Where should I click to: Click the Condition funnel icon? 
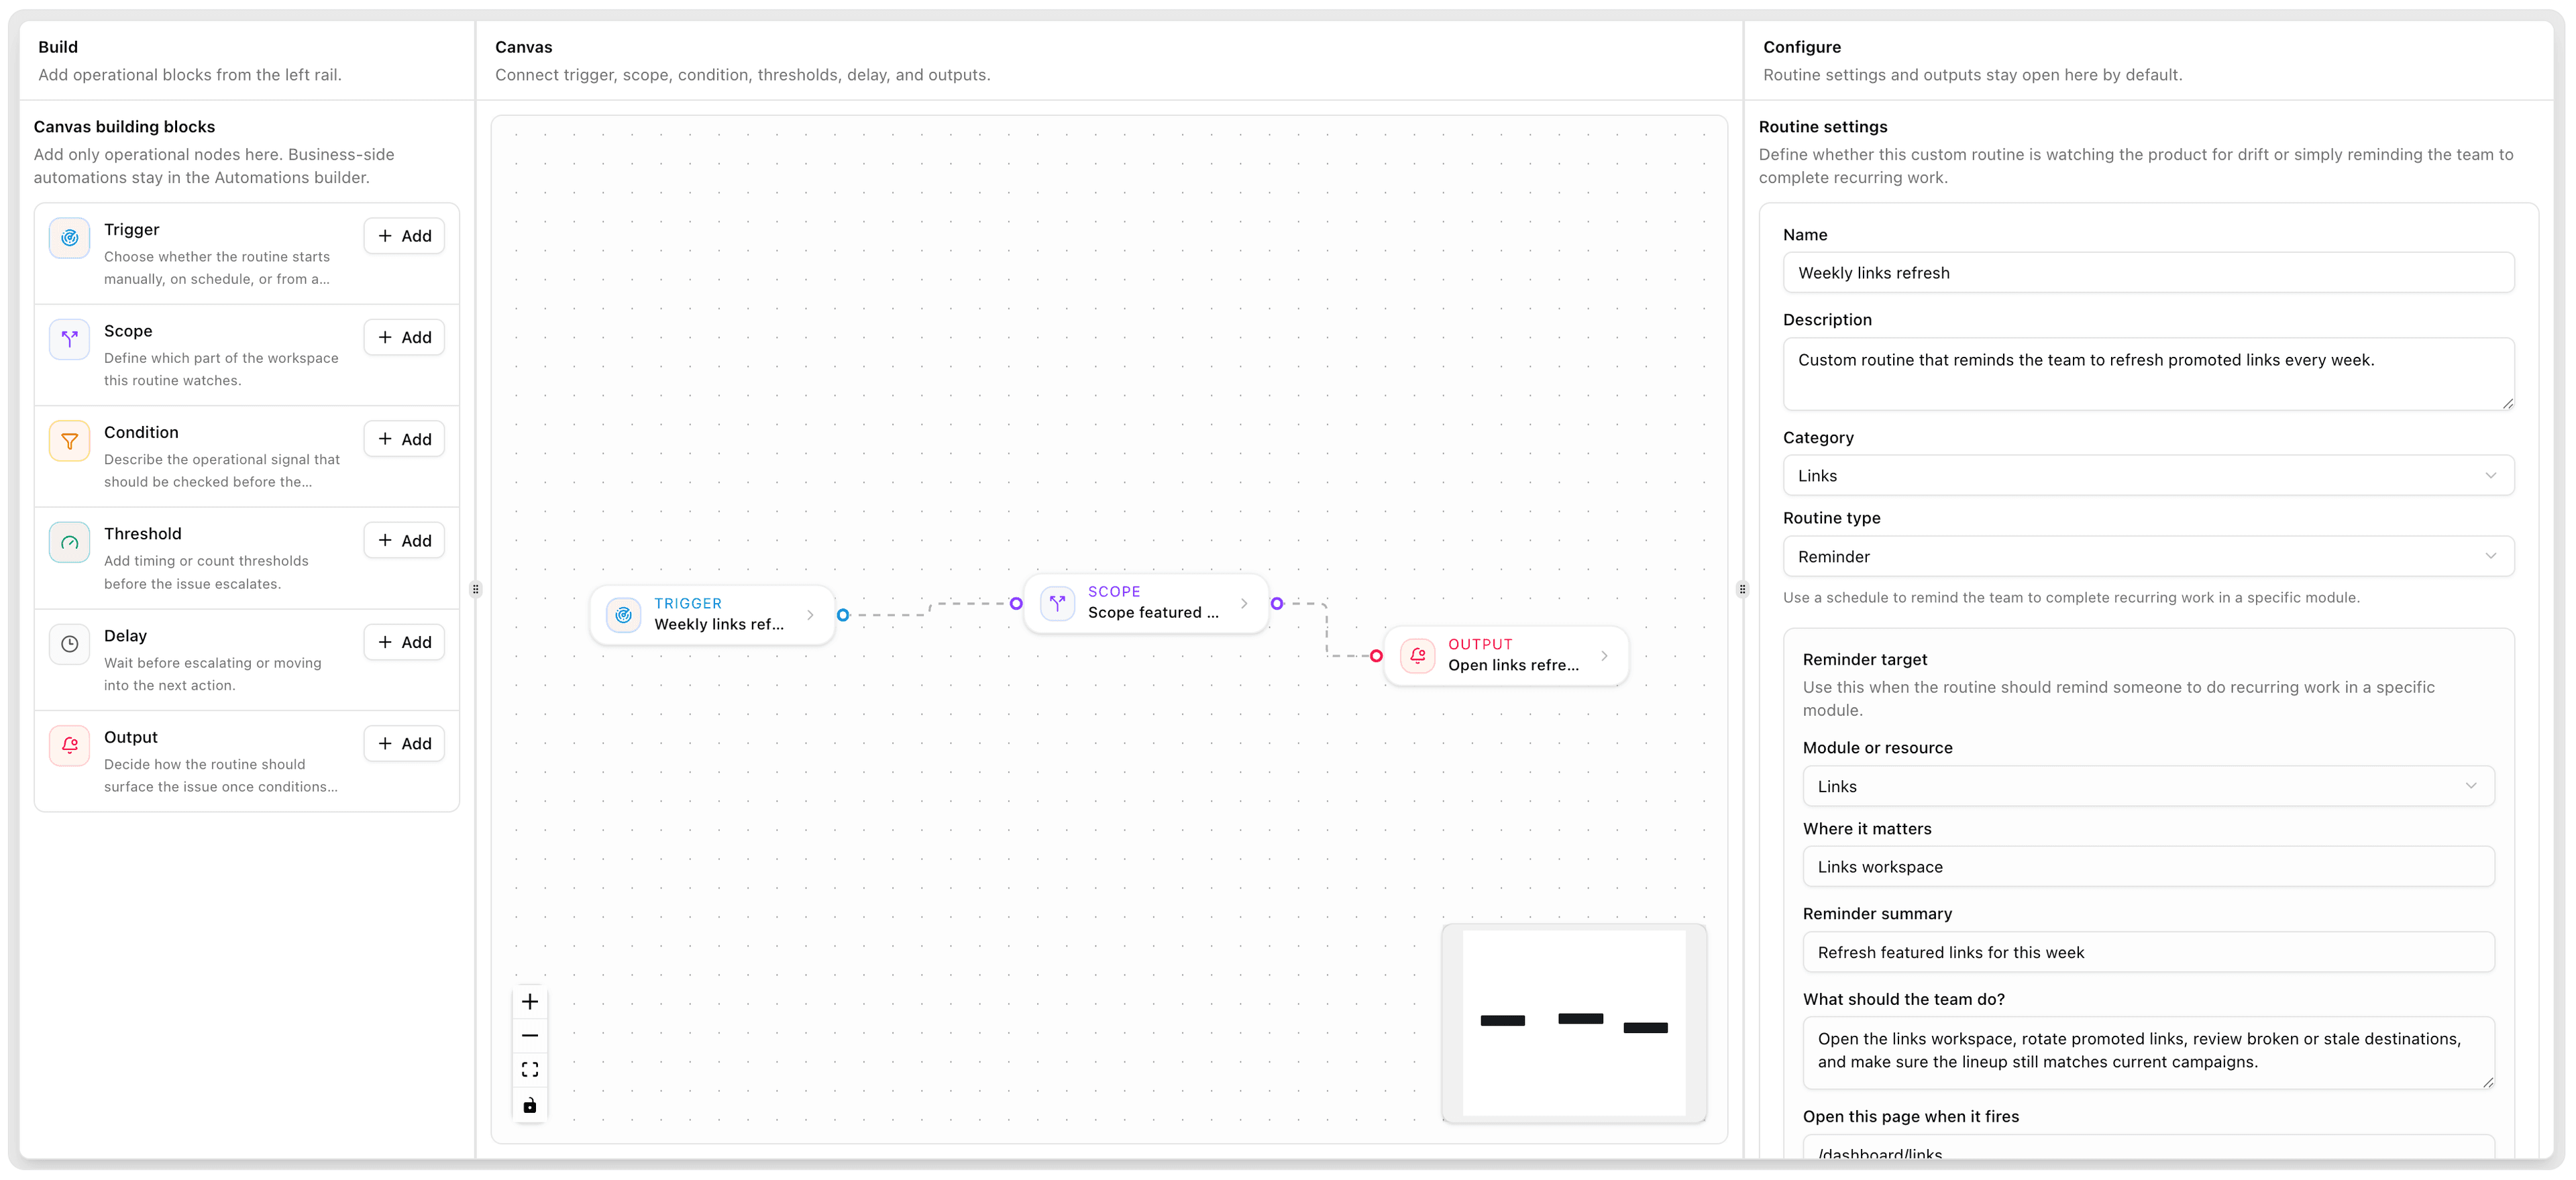tap(69, 440)
